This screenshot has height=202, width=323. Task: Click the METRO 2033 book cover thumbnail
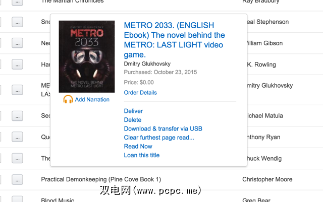[x=84, y=56]
